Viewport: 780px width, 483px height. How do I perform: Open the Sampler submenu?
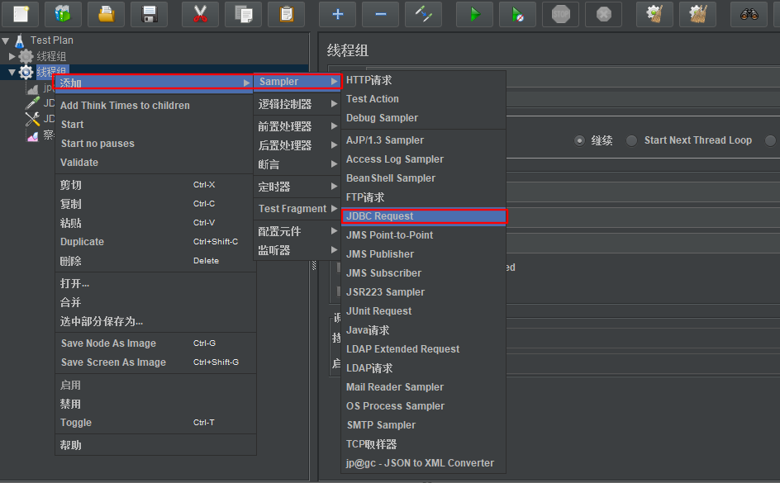[297, 82]
